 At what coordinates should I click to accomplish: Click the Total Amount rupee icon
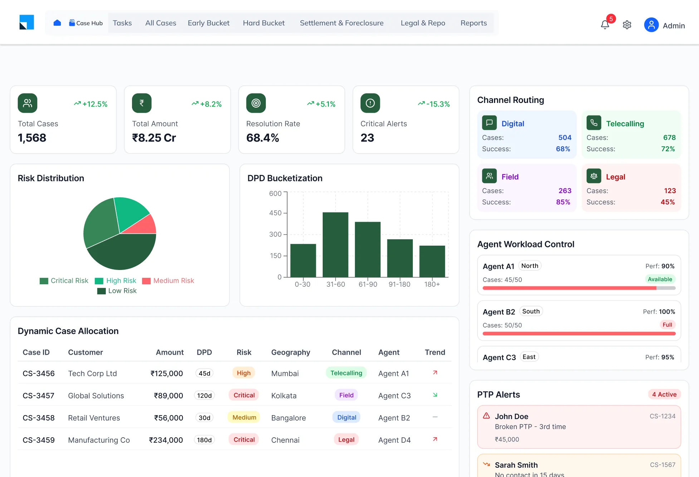pyautogui.click(x=142, y=103)
